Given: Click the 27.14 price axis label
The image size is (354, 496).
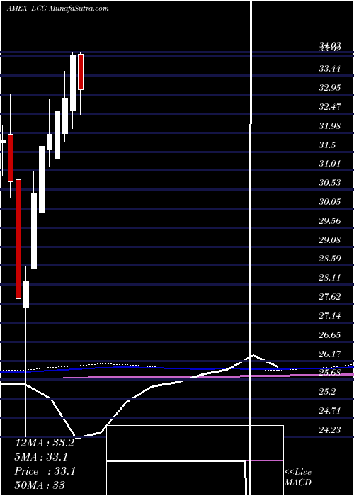Looking at the screenshot, I should (x=330, y=316).
